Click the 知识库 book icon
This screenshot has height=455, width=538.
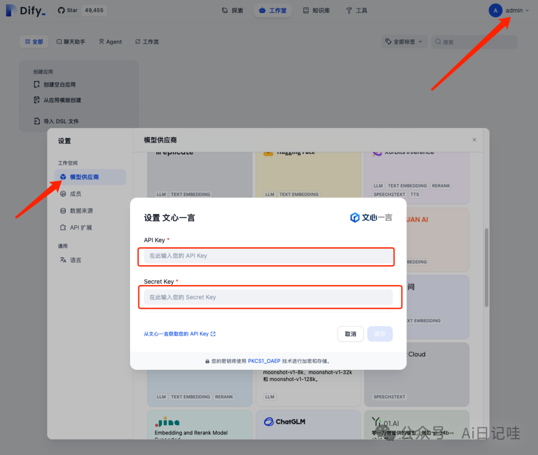pos(306,10)
